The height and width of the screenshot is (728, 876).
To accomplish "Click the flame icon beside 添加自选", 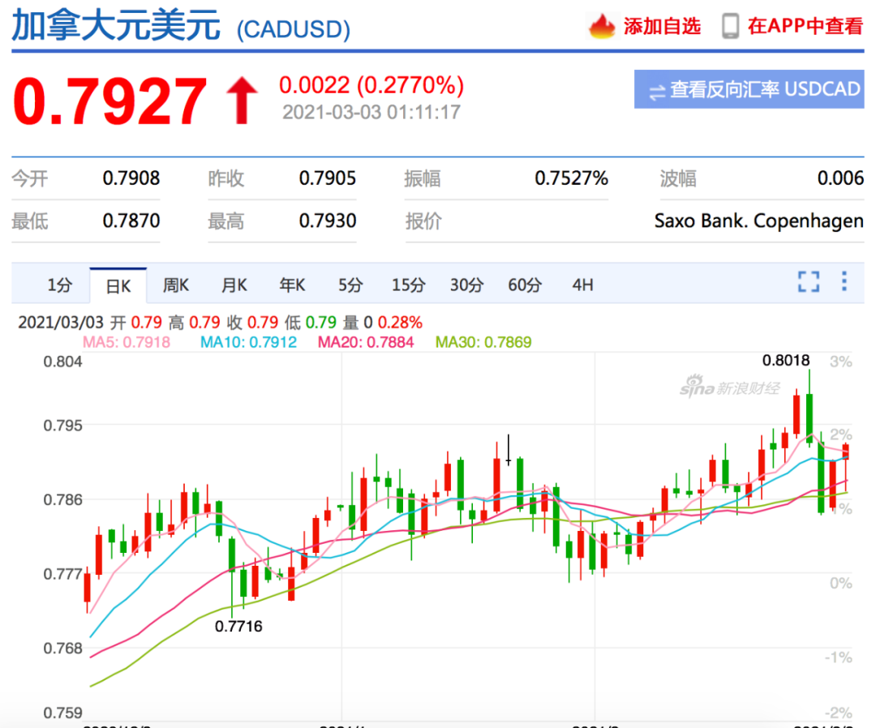I will 600,24.
